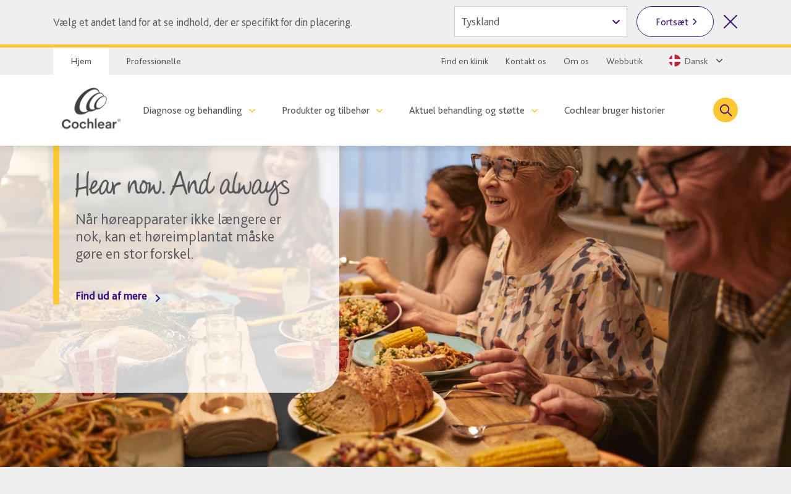The image size is (791, 494).
Task: Expand Aktuel behandling og støtte menu
Action: point(473,111)
